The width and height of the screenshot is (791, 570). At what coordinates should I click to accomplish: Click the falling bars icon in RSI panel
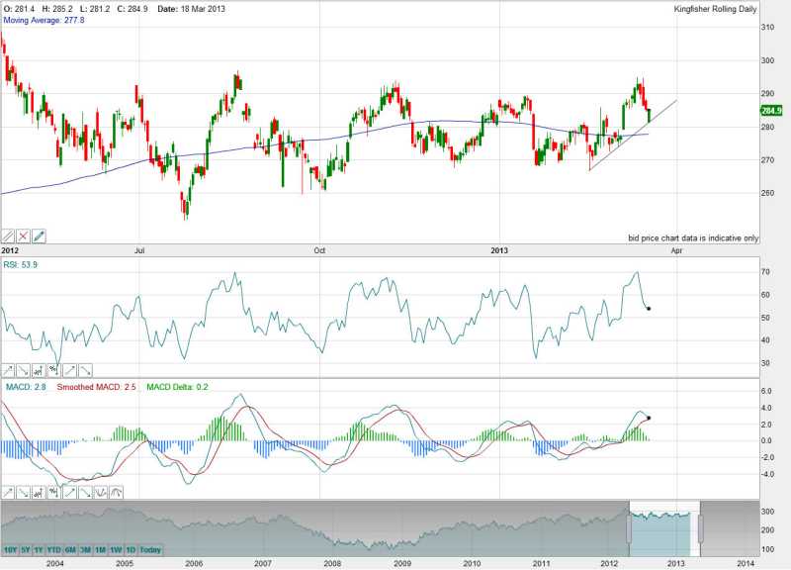coord(53,370)
